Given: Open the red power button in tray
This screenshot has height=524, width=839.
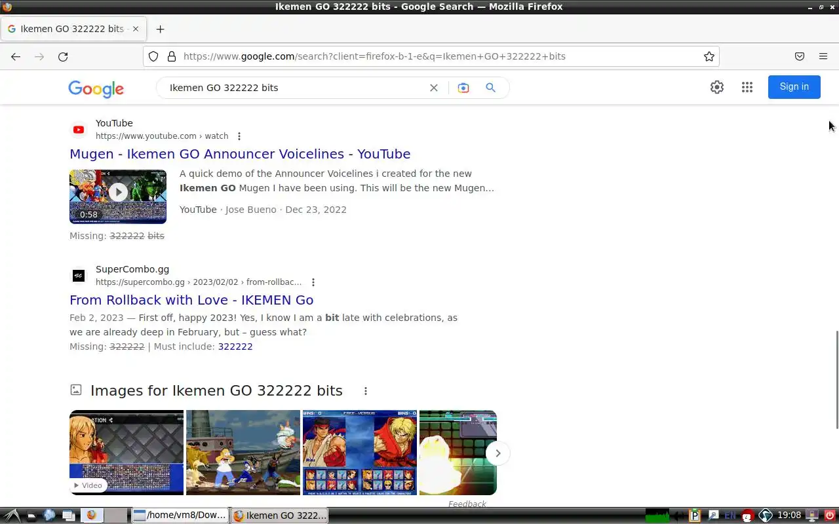Looking at the screenshot, I should click(x=829, y=515).
